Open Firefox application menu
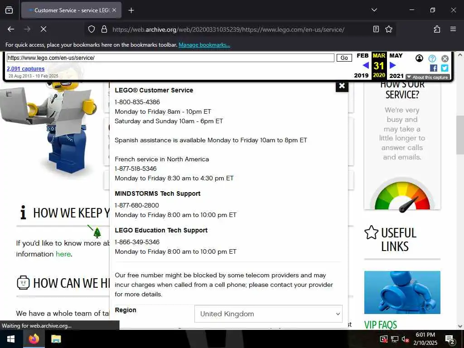The height and width of the screenshot is (348, 464). (x=453, y=29)
